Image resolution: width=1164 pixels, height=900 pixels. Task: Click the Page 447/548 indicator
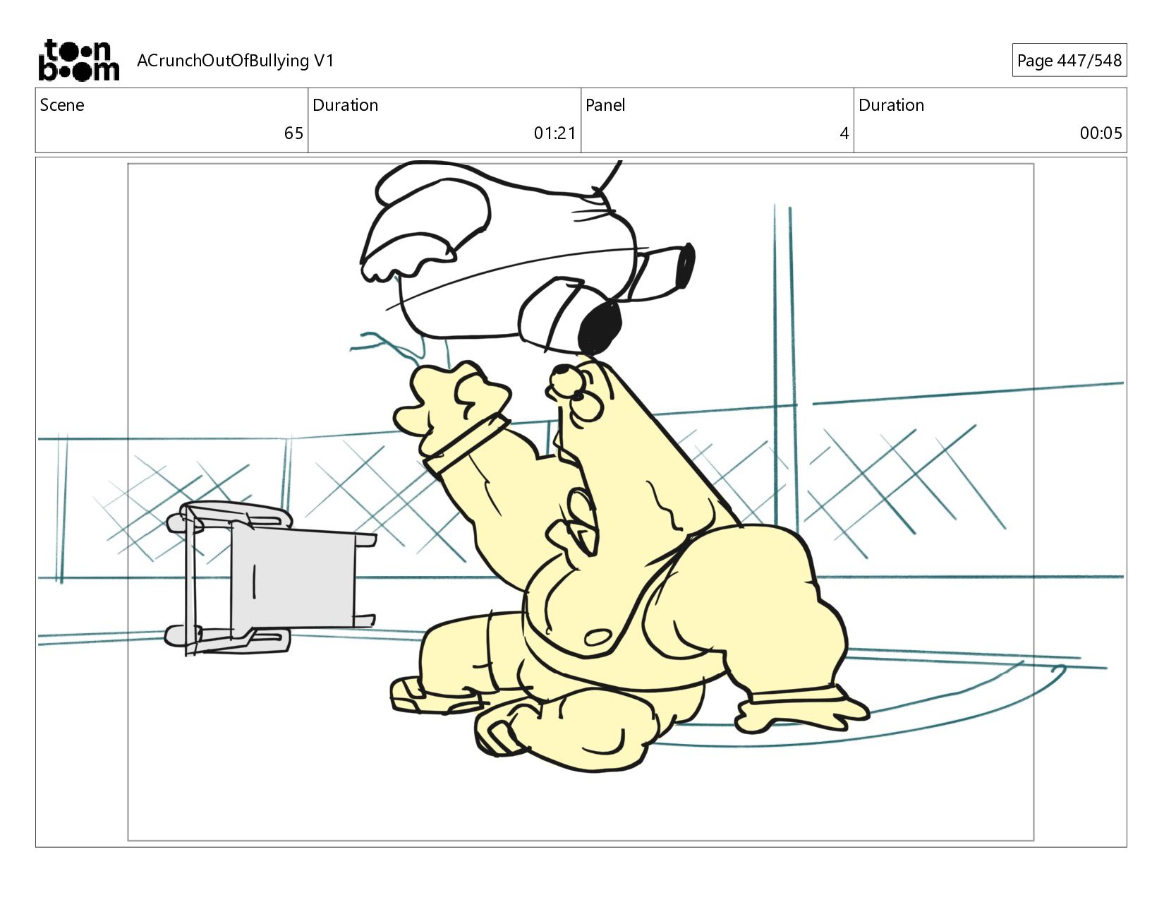(1069, 61)
